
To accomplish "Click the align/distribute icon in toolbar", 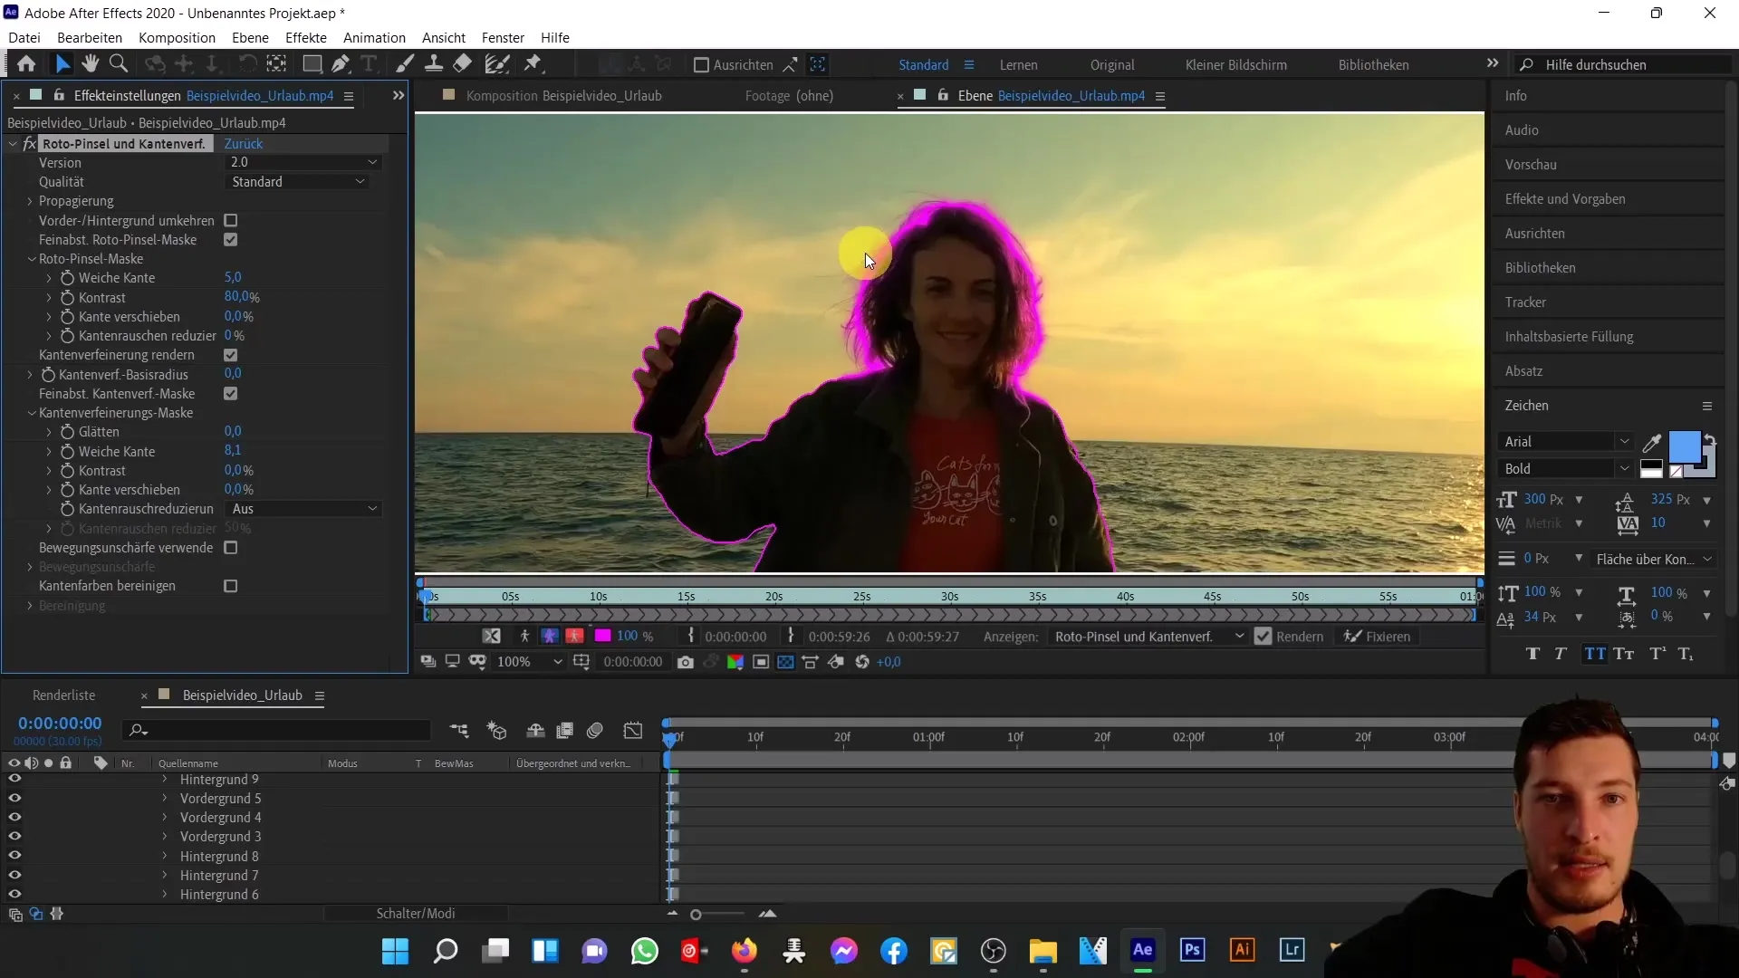I will 700,64.
